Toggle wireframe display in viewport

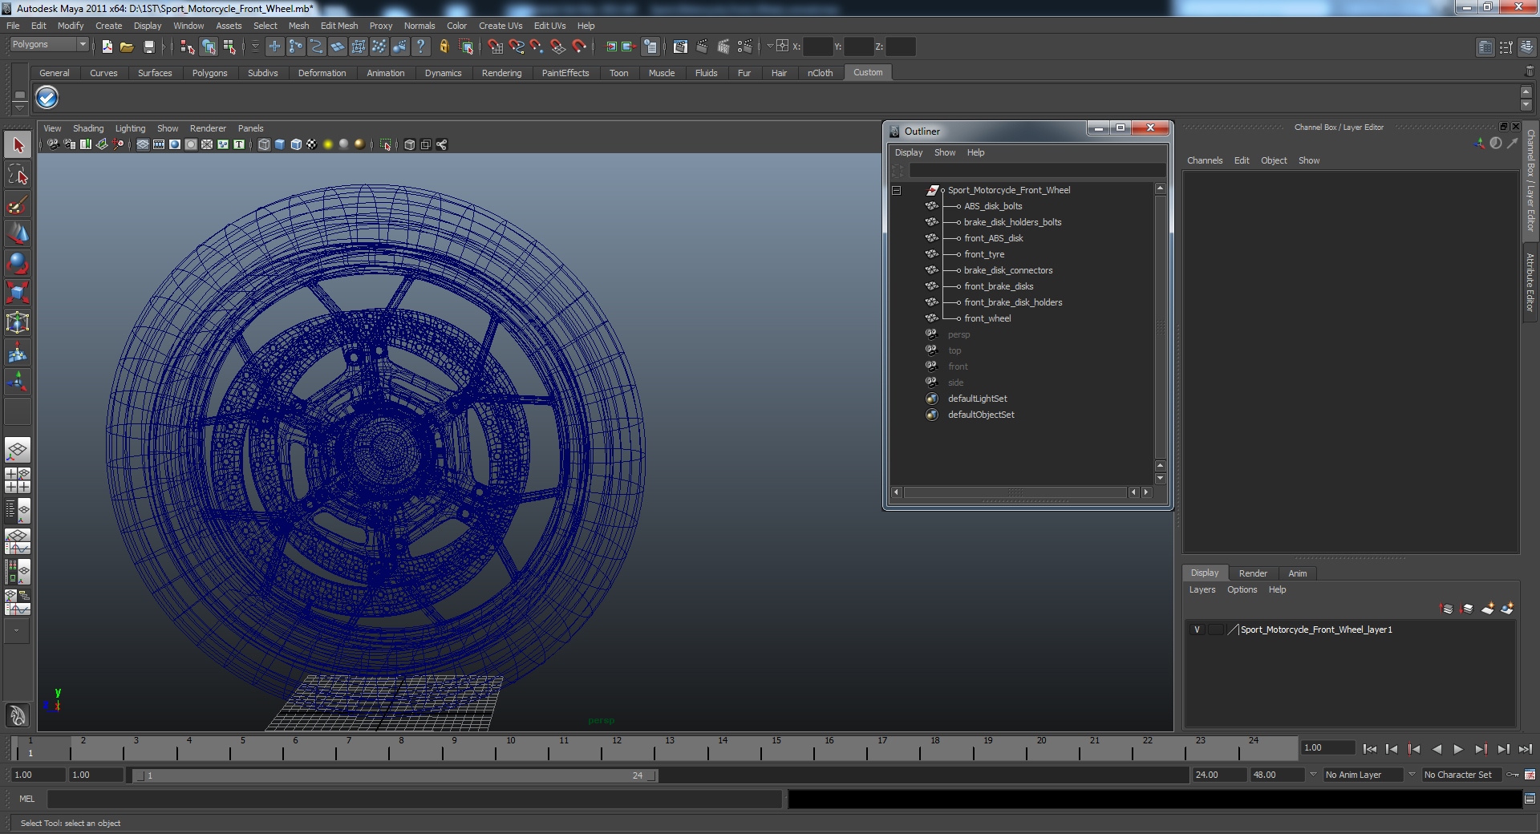tap(264, 144)
